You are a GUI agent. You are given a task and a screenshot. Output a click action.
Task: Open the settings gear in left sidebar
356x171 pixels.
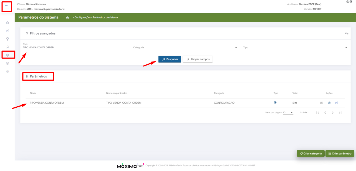(8, 55)
